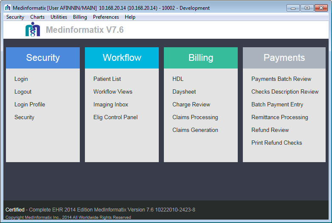Image resolution: width=332 pixels, height=223 pixels.
Task: Maximize the Medinformatix window
Action: [307, 8]
